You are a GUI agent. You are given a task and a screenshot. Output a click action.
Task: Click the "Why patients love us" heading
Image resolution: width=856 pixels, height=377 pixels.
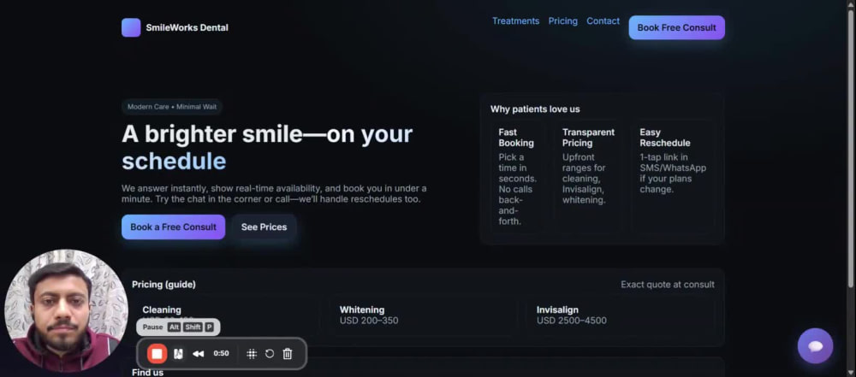535,109
